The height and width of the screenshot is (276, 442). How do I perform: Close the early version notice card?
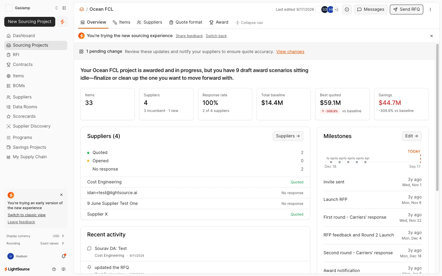(61, 195)
